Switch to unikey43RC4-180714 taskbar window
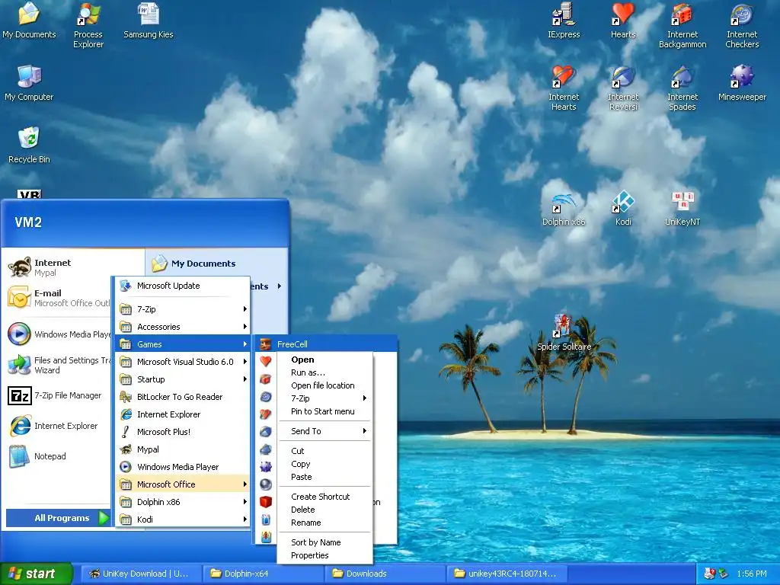780x585 pixels. point(507,574)
